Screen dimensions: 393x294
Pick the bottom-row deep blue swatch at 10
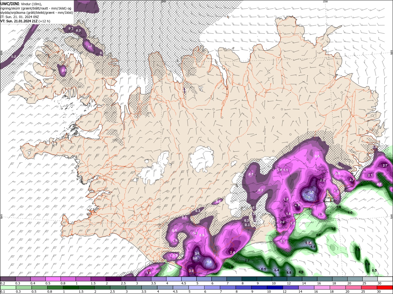tap(274, 288)
